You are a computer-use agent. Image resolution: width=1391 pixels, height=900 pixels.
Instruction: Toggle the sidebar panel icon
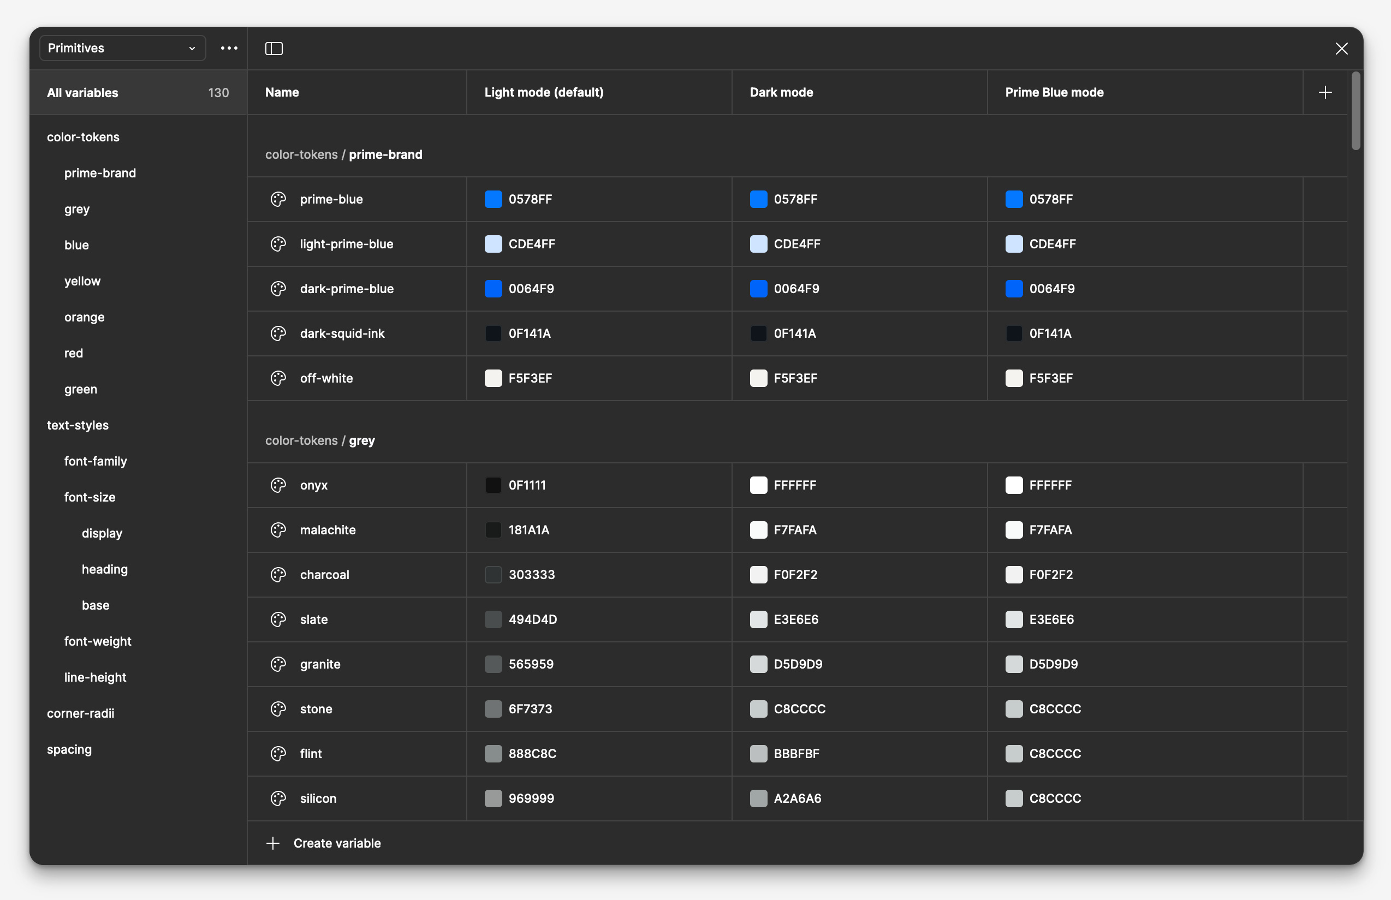[274, 49]
